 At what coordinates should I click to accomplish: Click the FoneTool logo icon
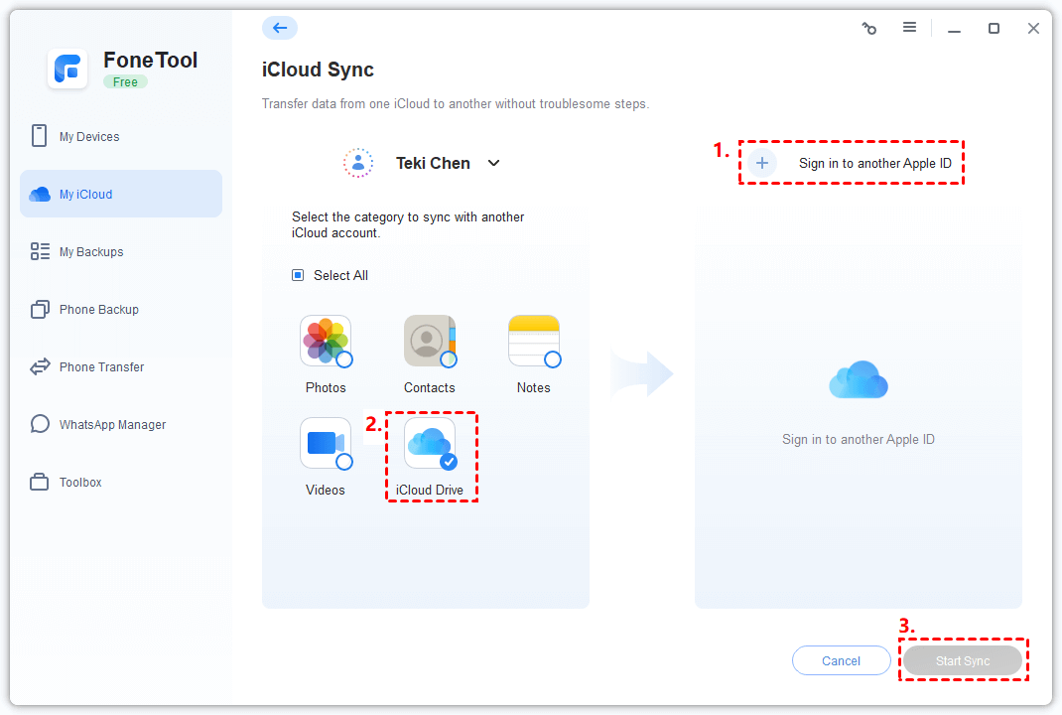tap(67, 69)
